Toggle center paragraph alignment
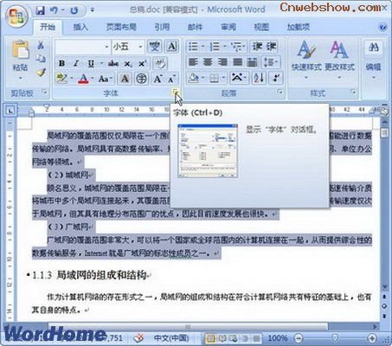 click(208, 62)
